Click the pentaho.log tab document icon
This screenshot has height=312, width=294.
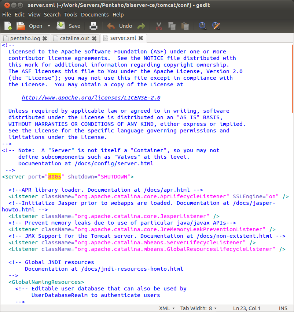coord(6,38)
